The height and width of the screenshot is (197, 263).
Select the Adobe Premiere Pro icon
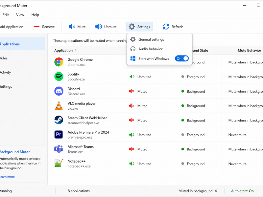59,135
